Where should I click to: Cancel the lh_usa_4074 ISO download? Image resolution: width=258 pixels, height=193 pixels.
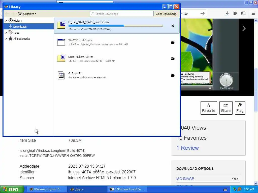[x=173, y=26]
